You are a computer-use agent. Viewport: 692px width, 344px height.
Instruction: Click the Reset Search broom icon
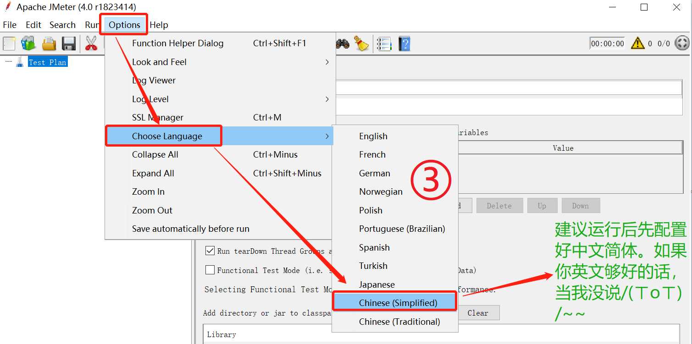tap(361, 44)
